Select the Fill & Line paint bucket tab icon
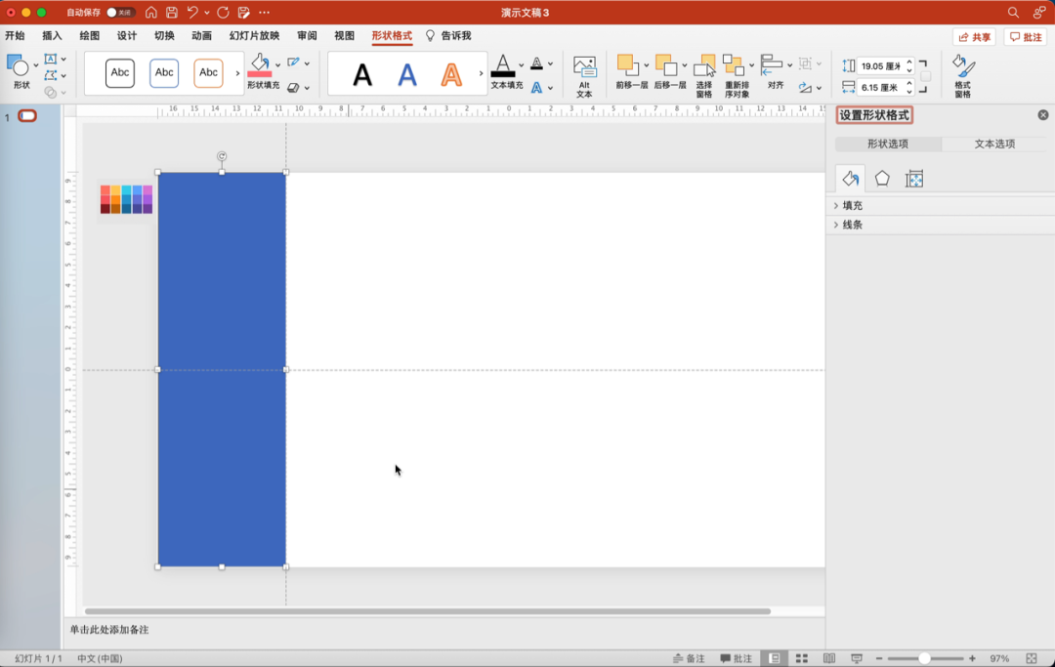The height and width of the screenshot is (667, 1055). 851,178
